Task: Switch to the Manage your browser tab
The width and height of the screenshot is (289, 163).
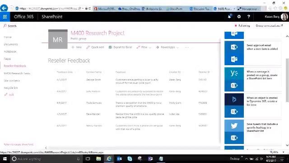Action: 249,9
